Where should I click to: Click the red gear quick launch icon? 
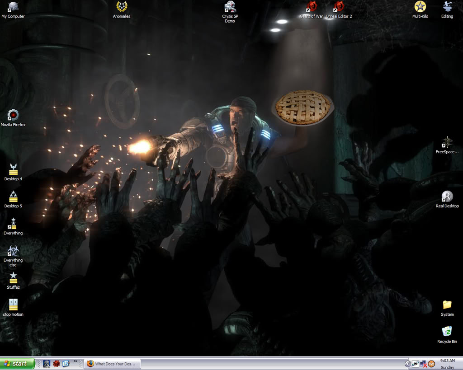click(x=56, y=364)
